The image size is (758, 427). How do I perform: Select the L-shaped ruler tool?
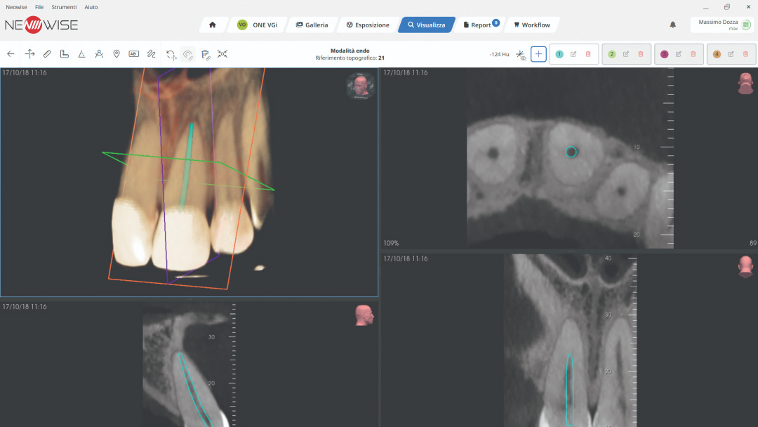pyautogui.click(x=65, y=54)
